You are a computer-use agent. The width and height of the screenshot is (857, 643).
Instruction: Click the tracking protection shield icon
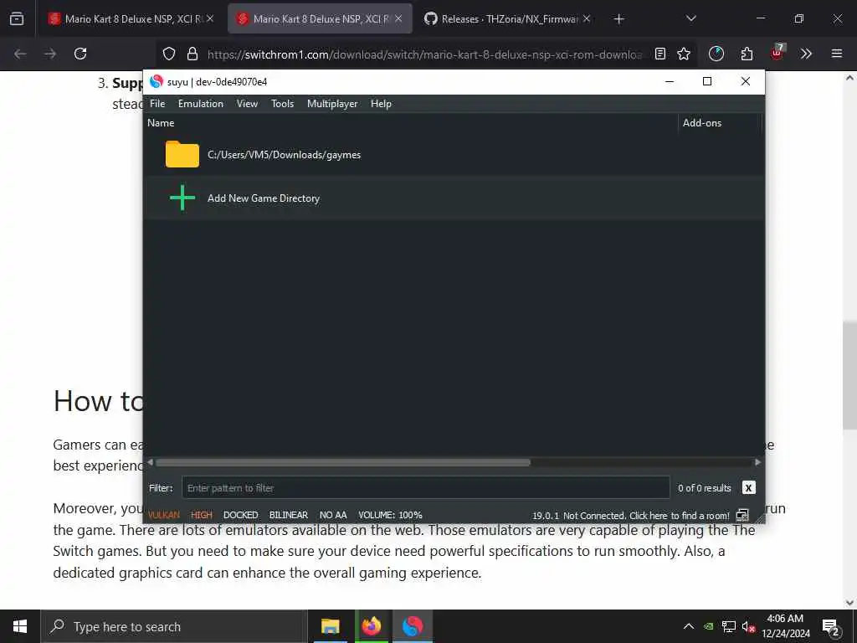169,54
